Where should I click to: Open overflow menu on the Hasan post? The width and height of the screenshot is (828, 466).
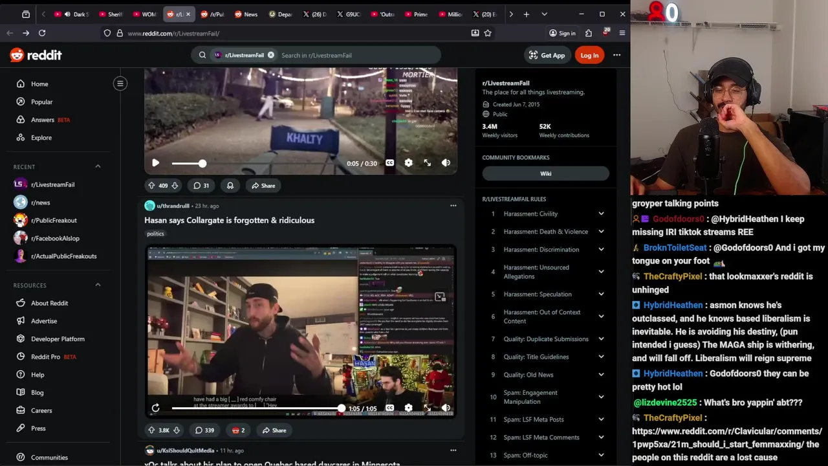tap(453, 206)
